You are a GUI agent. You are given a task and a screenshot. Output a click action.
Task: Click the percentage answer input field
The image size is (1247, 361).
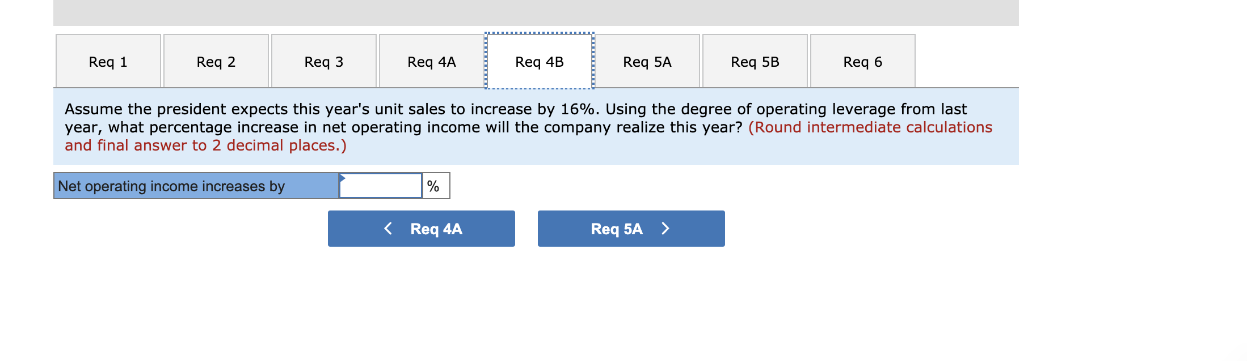click(x=380, y=185)
